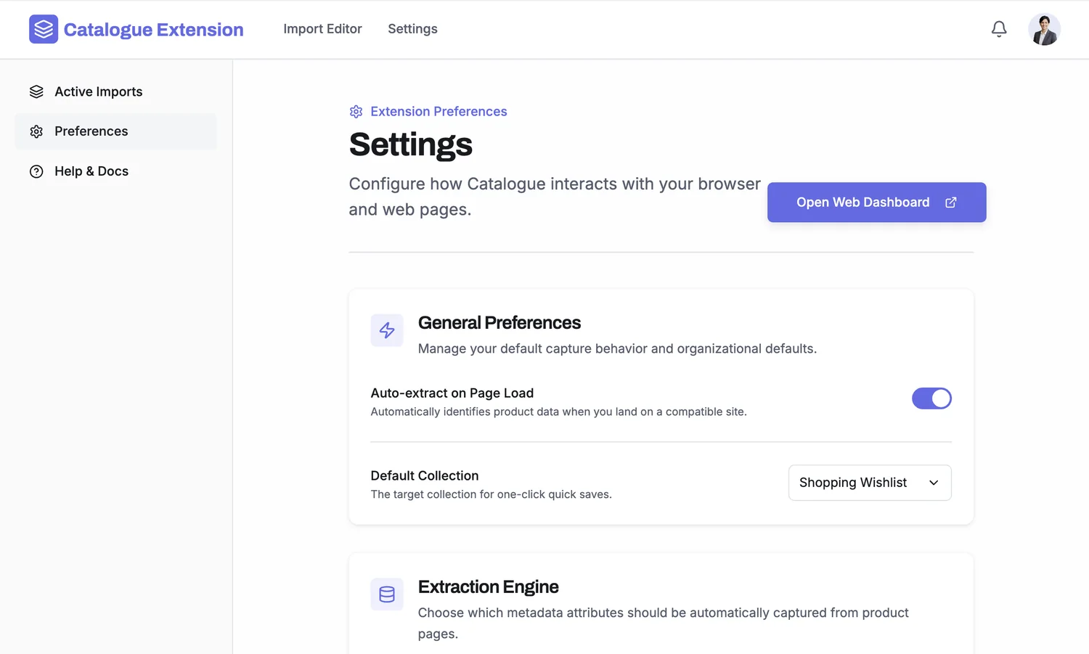This screenshot has width=1089, height=654.
Task: Click the Extension Preferences gear icon
Action: click(356, 112)
